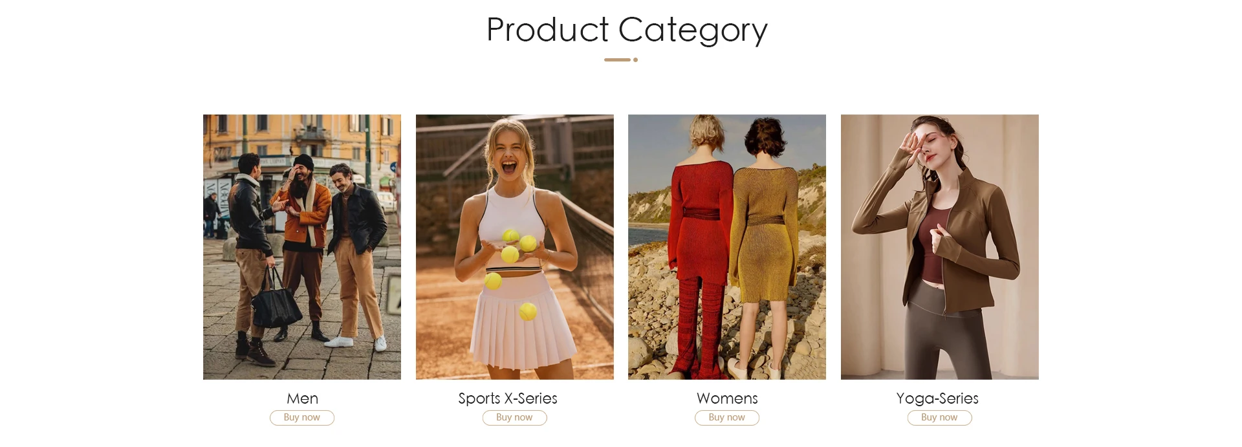This screenshot has width=1242, height=447.
Task: Select the Womens category title
Action: pos(727,398)
